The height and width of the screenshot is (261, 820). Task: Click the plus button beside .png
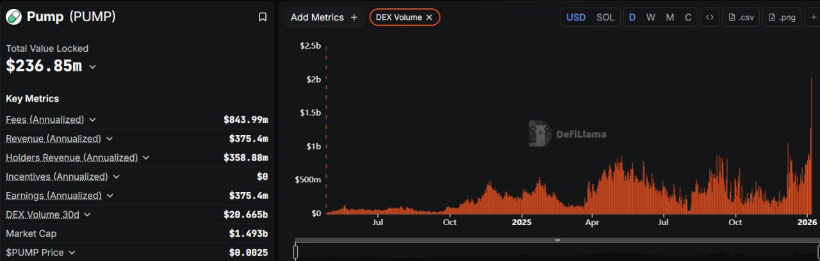[x=813, y=17]
